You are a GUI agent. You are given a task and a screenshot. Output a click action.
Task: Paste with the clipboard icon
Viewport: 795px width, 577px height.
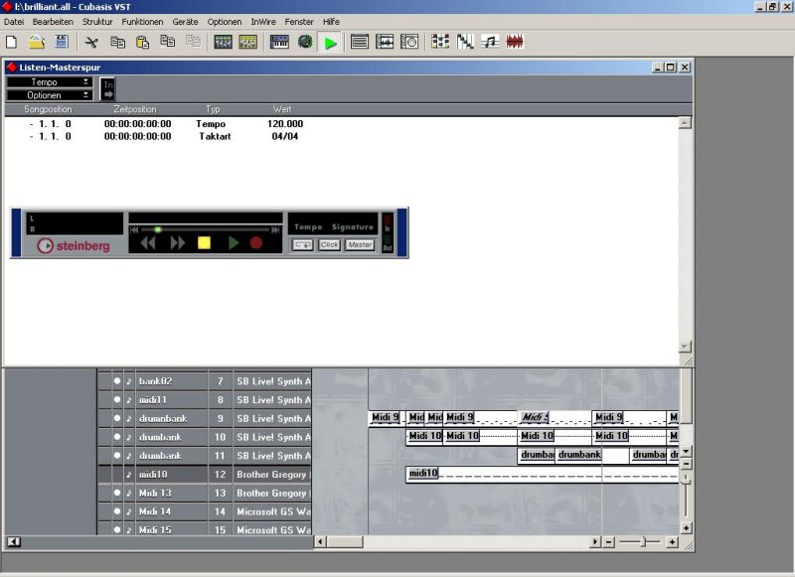tap(142, 42)
